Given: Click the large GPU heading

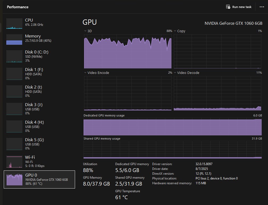Looking at the screenshot, I should pyautogui.click(x=90, y=22).
